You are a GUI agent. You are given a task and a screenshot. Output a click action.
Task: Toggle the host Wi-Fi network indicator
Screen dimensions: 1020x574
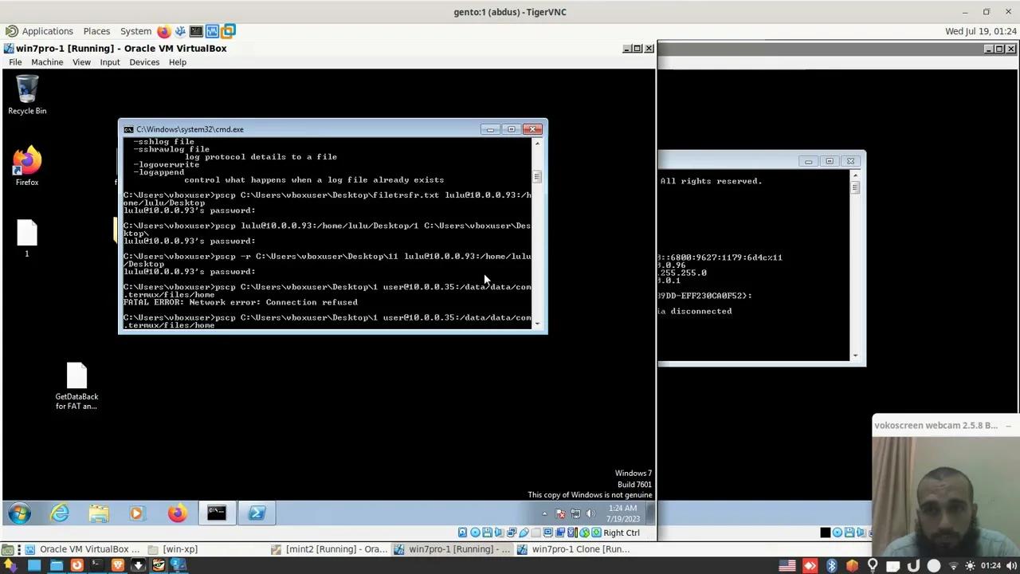click(952, 566)
